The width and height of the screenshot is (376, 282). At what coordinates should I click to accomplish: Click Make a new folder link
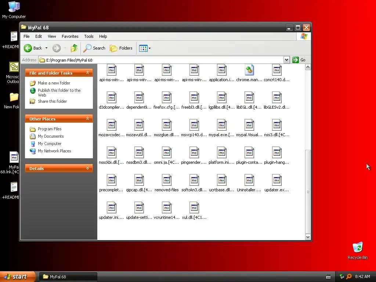pos(54,83)
